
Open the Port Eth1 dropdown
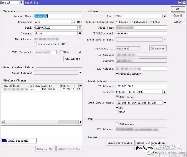click(x=165, y=16)
